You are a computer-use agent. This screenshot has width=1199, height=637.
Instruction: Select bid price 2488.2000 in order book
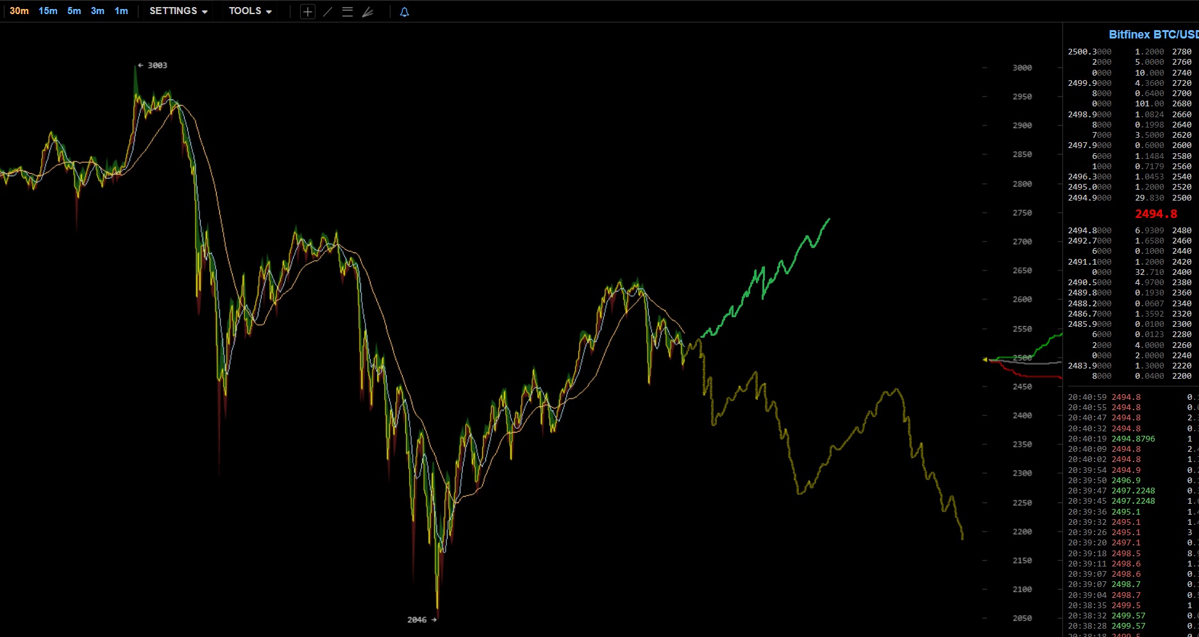[1089, 304]
